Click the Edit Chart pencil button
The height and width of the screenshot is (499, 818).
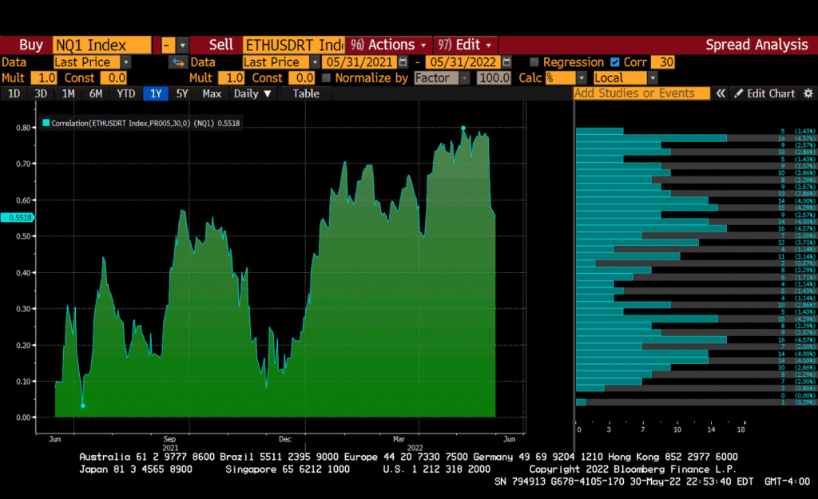click(x=764, y=93)
